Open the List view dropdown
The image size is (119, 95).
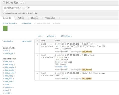pyautogui.click(x=40, y=36)
